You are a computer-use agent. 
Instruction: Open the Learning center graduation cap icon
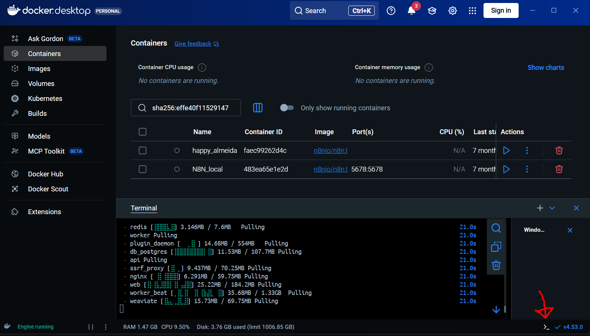tap(432, 10)
